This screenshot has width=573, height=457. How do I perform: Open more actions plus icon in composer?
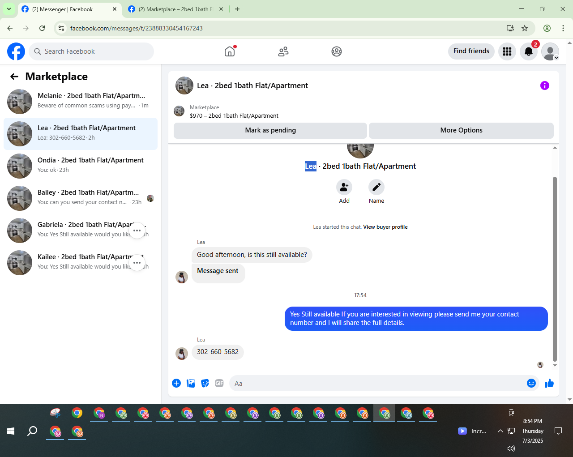[x=176, y=383]
